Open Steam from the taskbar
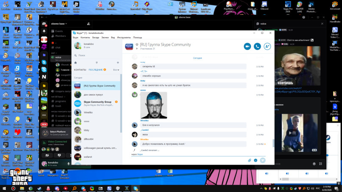 pos(39,189)
